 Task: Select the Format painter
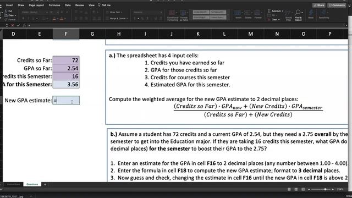(x=10, y=20)
